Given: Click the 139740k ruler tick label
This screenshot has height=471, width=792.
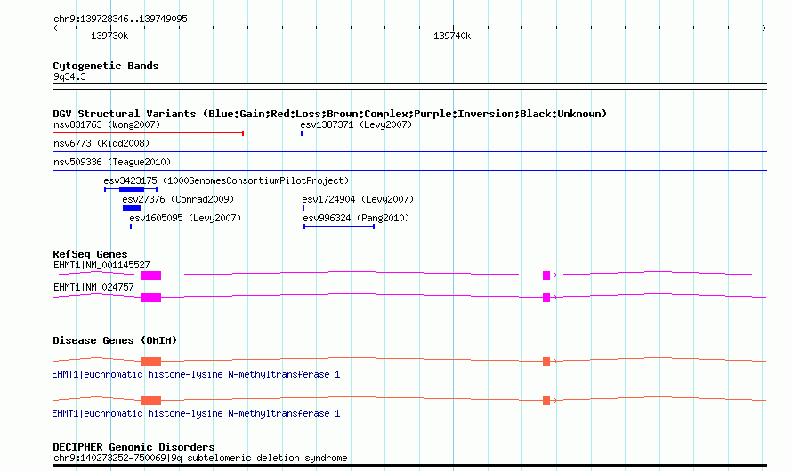Looking at the screenshot, I should tap(452, 36).
